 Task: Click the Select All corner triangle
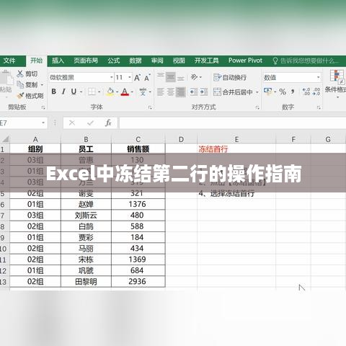click(5, 139)
